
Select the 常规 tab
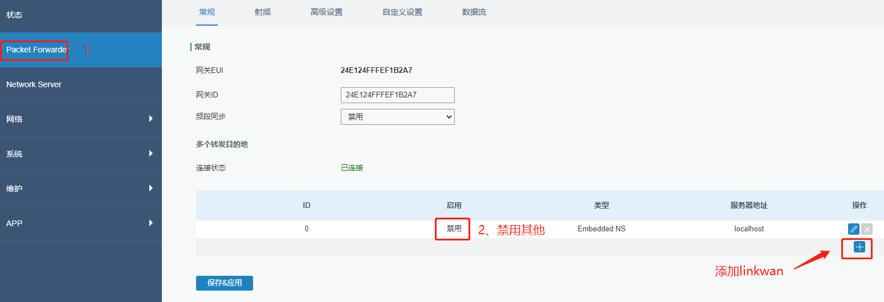(x=207, y=12)
